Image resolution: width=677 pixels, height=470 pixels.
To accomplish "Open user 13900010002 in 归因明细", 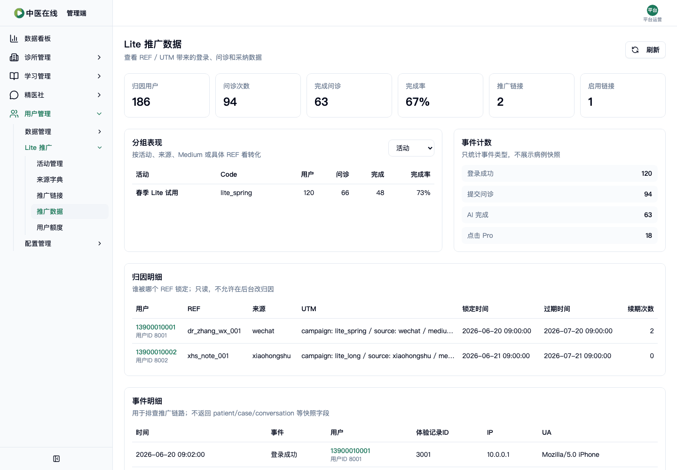I will 156,352.
